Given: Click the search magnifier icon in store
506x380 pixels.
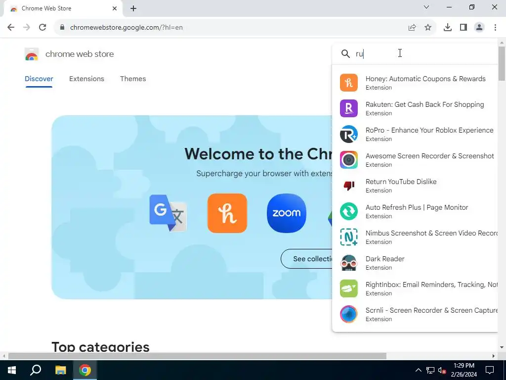Looking at the screenshot, I should [x=345, y=53].
